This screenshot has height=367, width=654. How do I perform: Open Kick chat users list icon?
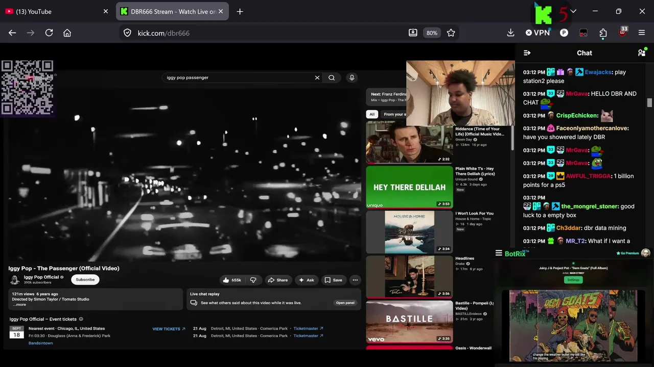click(642, 53)
